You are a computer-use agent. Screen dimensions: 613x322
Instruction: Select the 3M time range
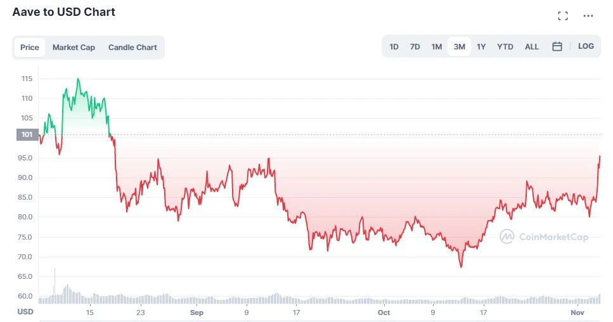pos(459,47)
